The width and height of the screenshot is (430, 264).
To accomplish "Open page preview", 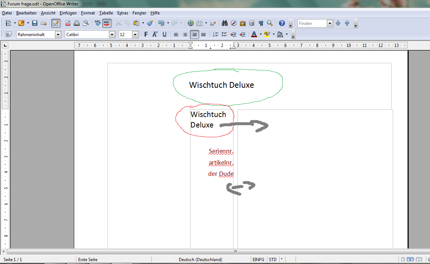I will tap(86, 23).
